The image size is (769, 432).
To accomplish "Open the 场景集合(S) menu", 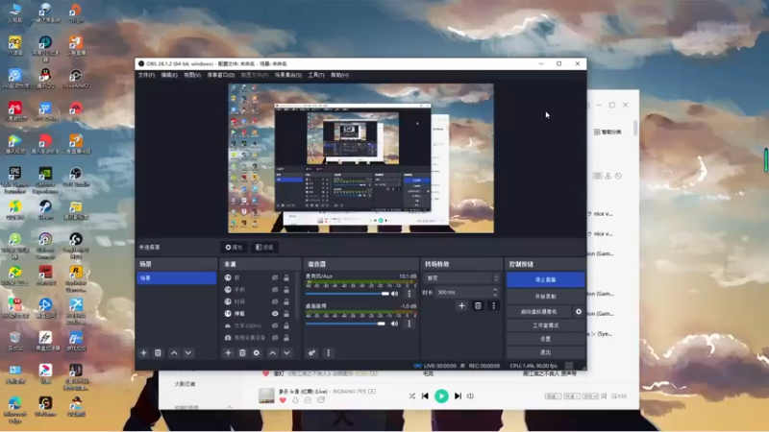I will pos(287,75).
